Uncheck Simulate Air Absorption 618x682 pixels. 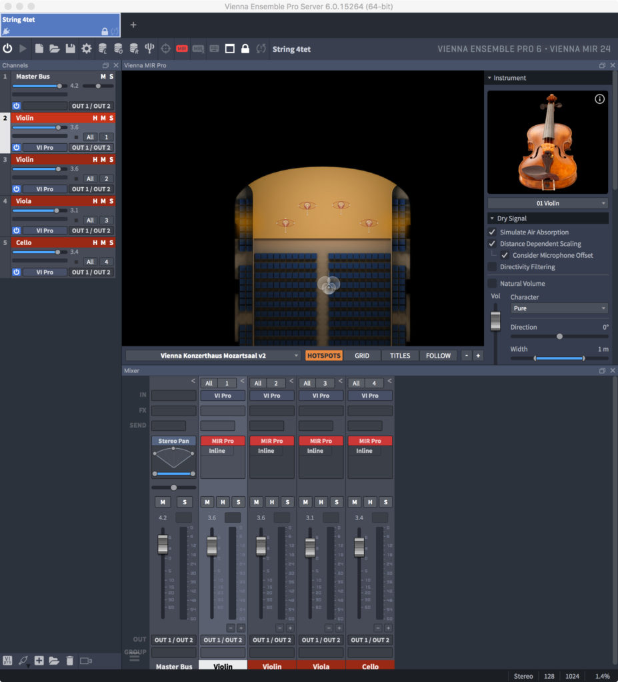[492, 232]
